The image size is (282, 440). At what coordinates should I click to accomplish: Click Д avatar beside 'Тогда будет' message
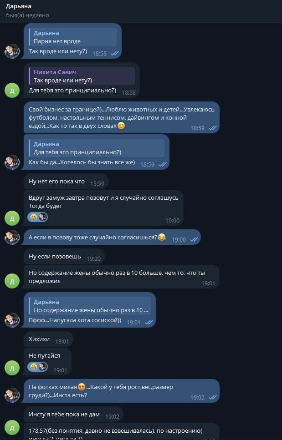pos(12,218)
